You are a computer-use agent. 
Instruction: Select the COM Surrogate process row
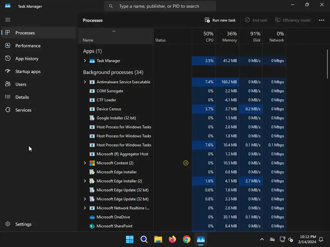(x=182, y=91)
